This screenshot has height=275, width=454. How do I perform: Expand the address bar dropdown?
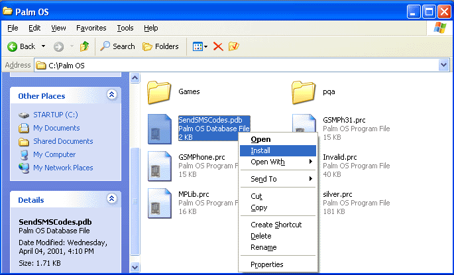point(443,65)
